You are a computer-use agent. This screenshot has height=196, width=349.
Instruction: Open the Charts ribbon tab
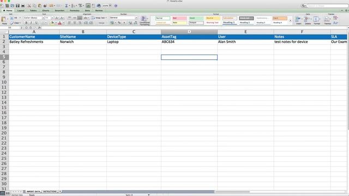[46, 10]
